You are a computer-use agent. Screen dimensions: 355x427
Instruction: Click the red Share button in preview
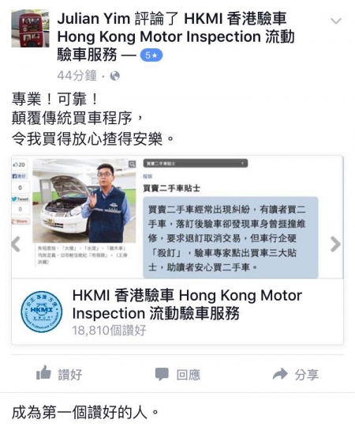click(x=20, y=221)
